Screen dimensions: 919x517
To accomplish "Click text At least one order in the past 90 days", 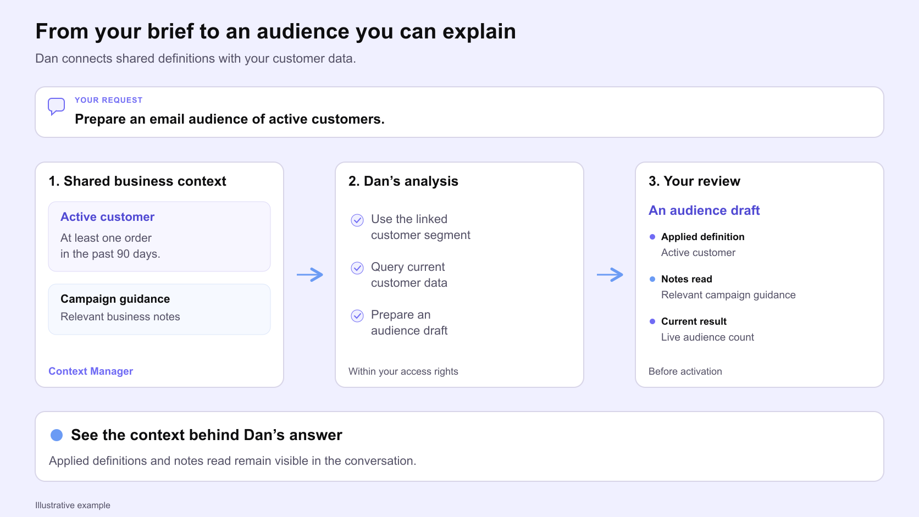I will pyautogui.click(x=110, y=246).
